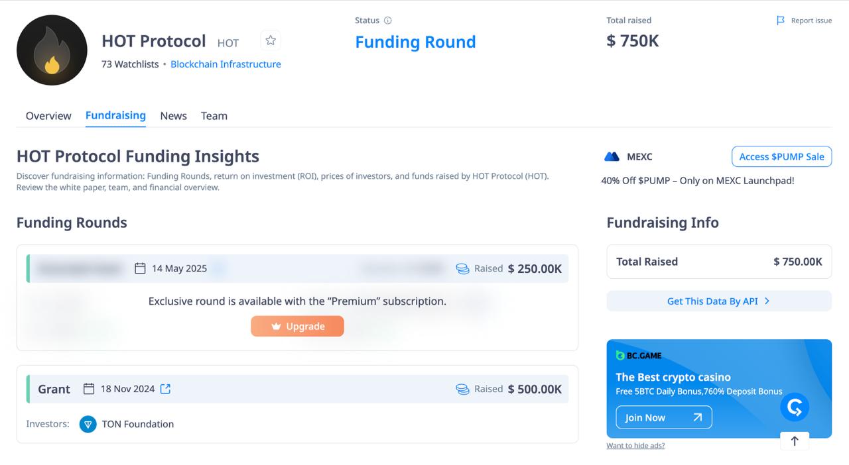Click Join Now in the casino ad
849x465 pixels.
pos(664,417)
